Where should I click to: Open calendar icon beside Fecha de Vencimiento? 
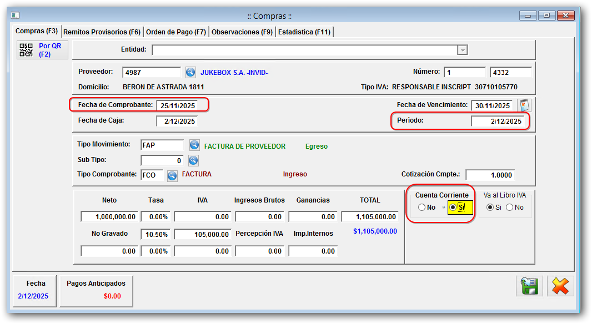click(524, 105)
